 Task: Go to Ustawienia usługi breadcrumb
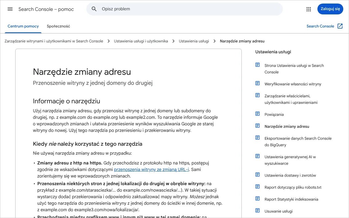[194, 41]
